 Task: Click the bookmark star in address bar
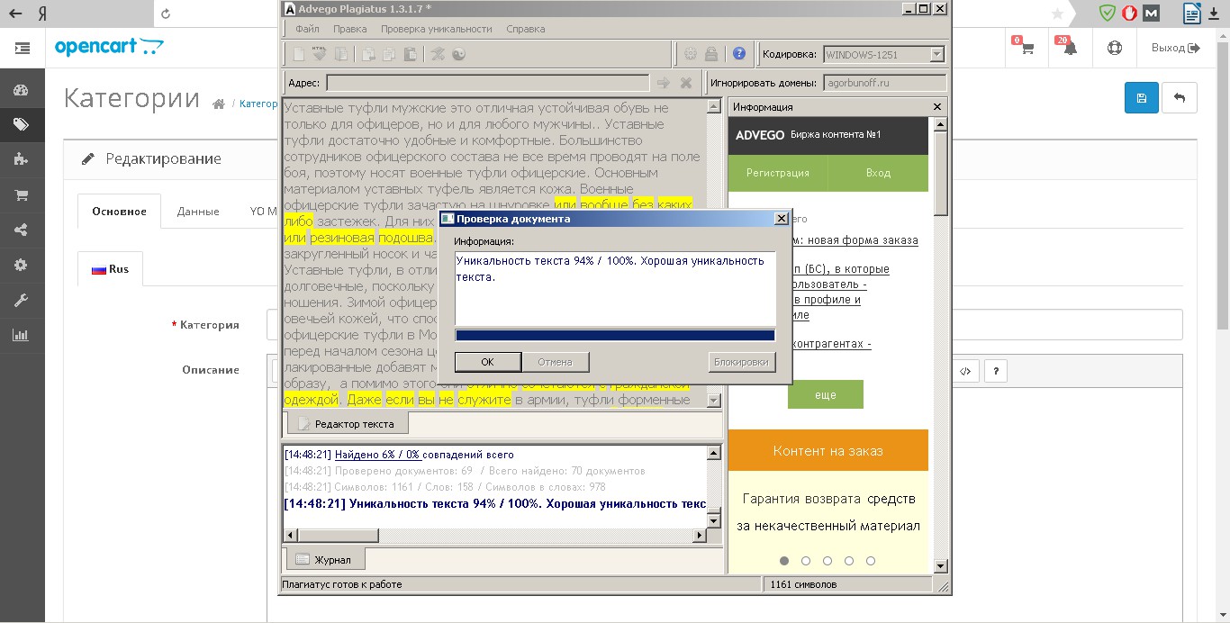click(1058, 14)
